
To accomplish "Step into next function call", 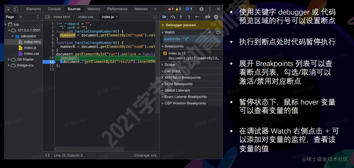I will tap(181, 17).
